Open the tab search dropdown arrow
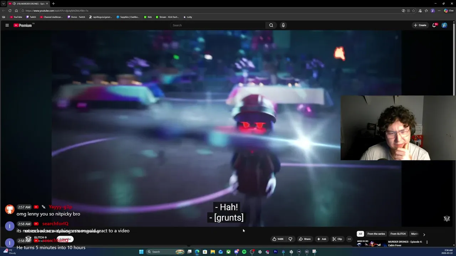The width and height of the screenshot is (456, 256). point(3,4)
